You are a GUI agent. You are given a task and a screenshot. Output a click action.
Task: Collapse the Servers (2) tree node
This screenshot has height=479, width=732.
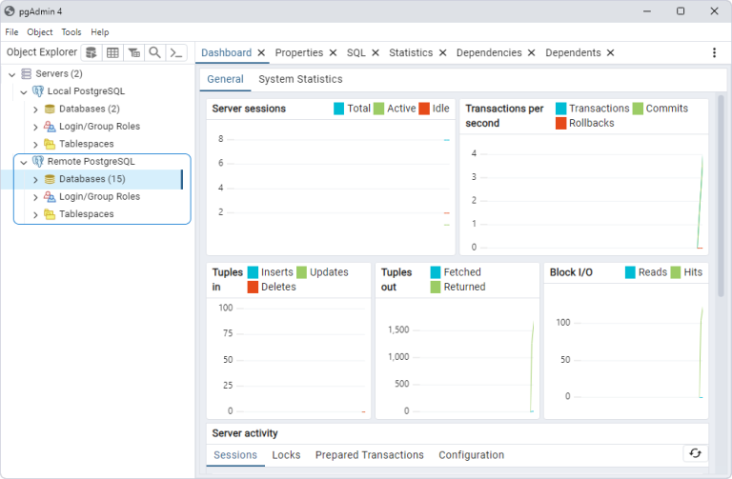coord(12,74)
